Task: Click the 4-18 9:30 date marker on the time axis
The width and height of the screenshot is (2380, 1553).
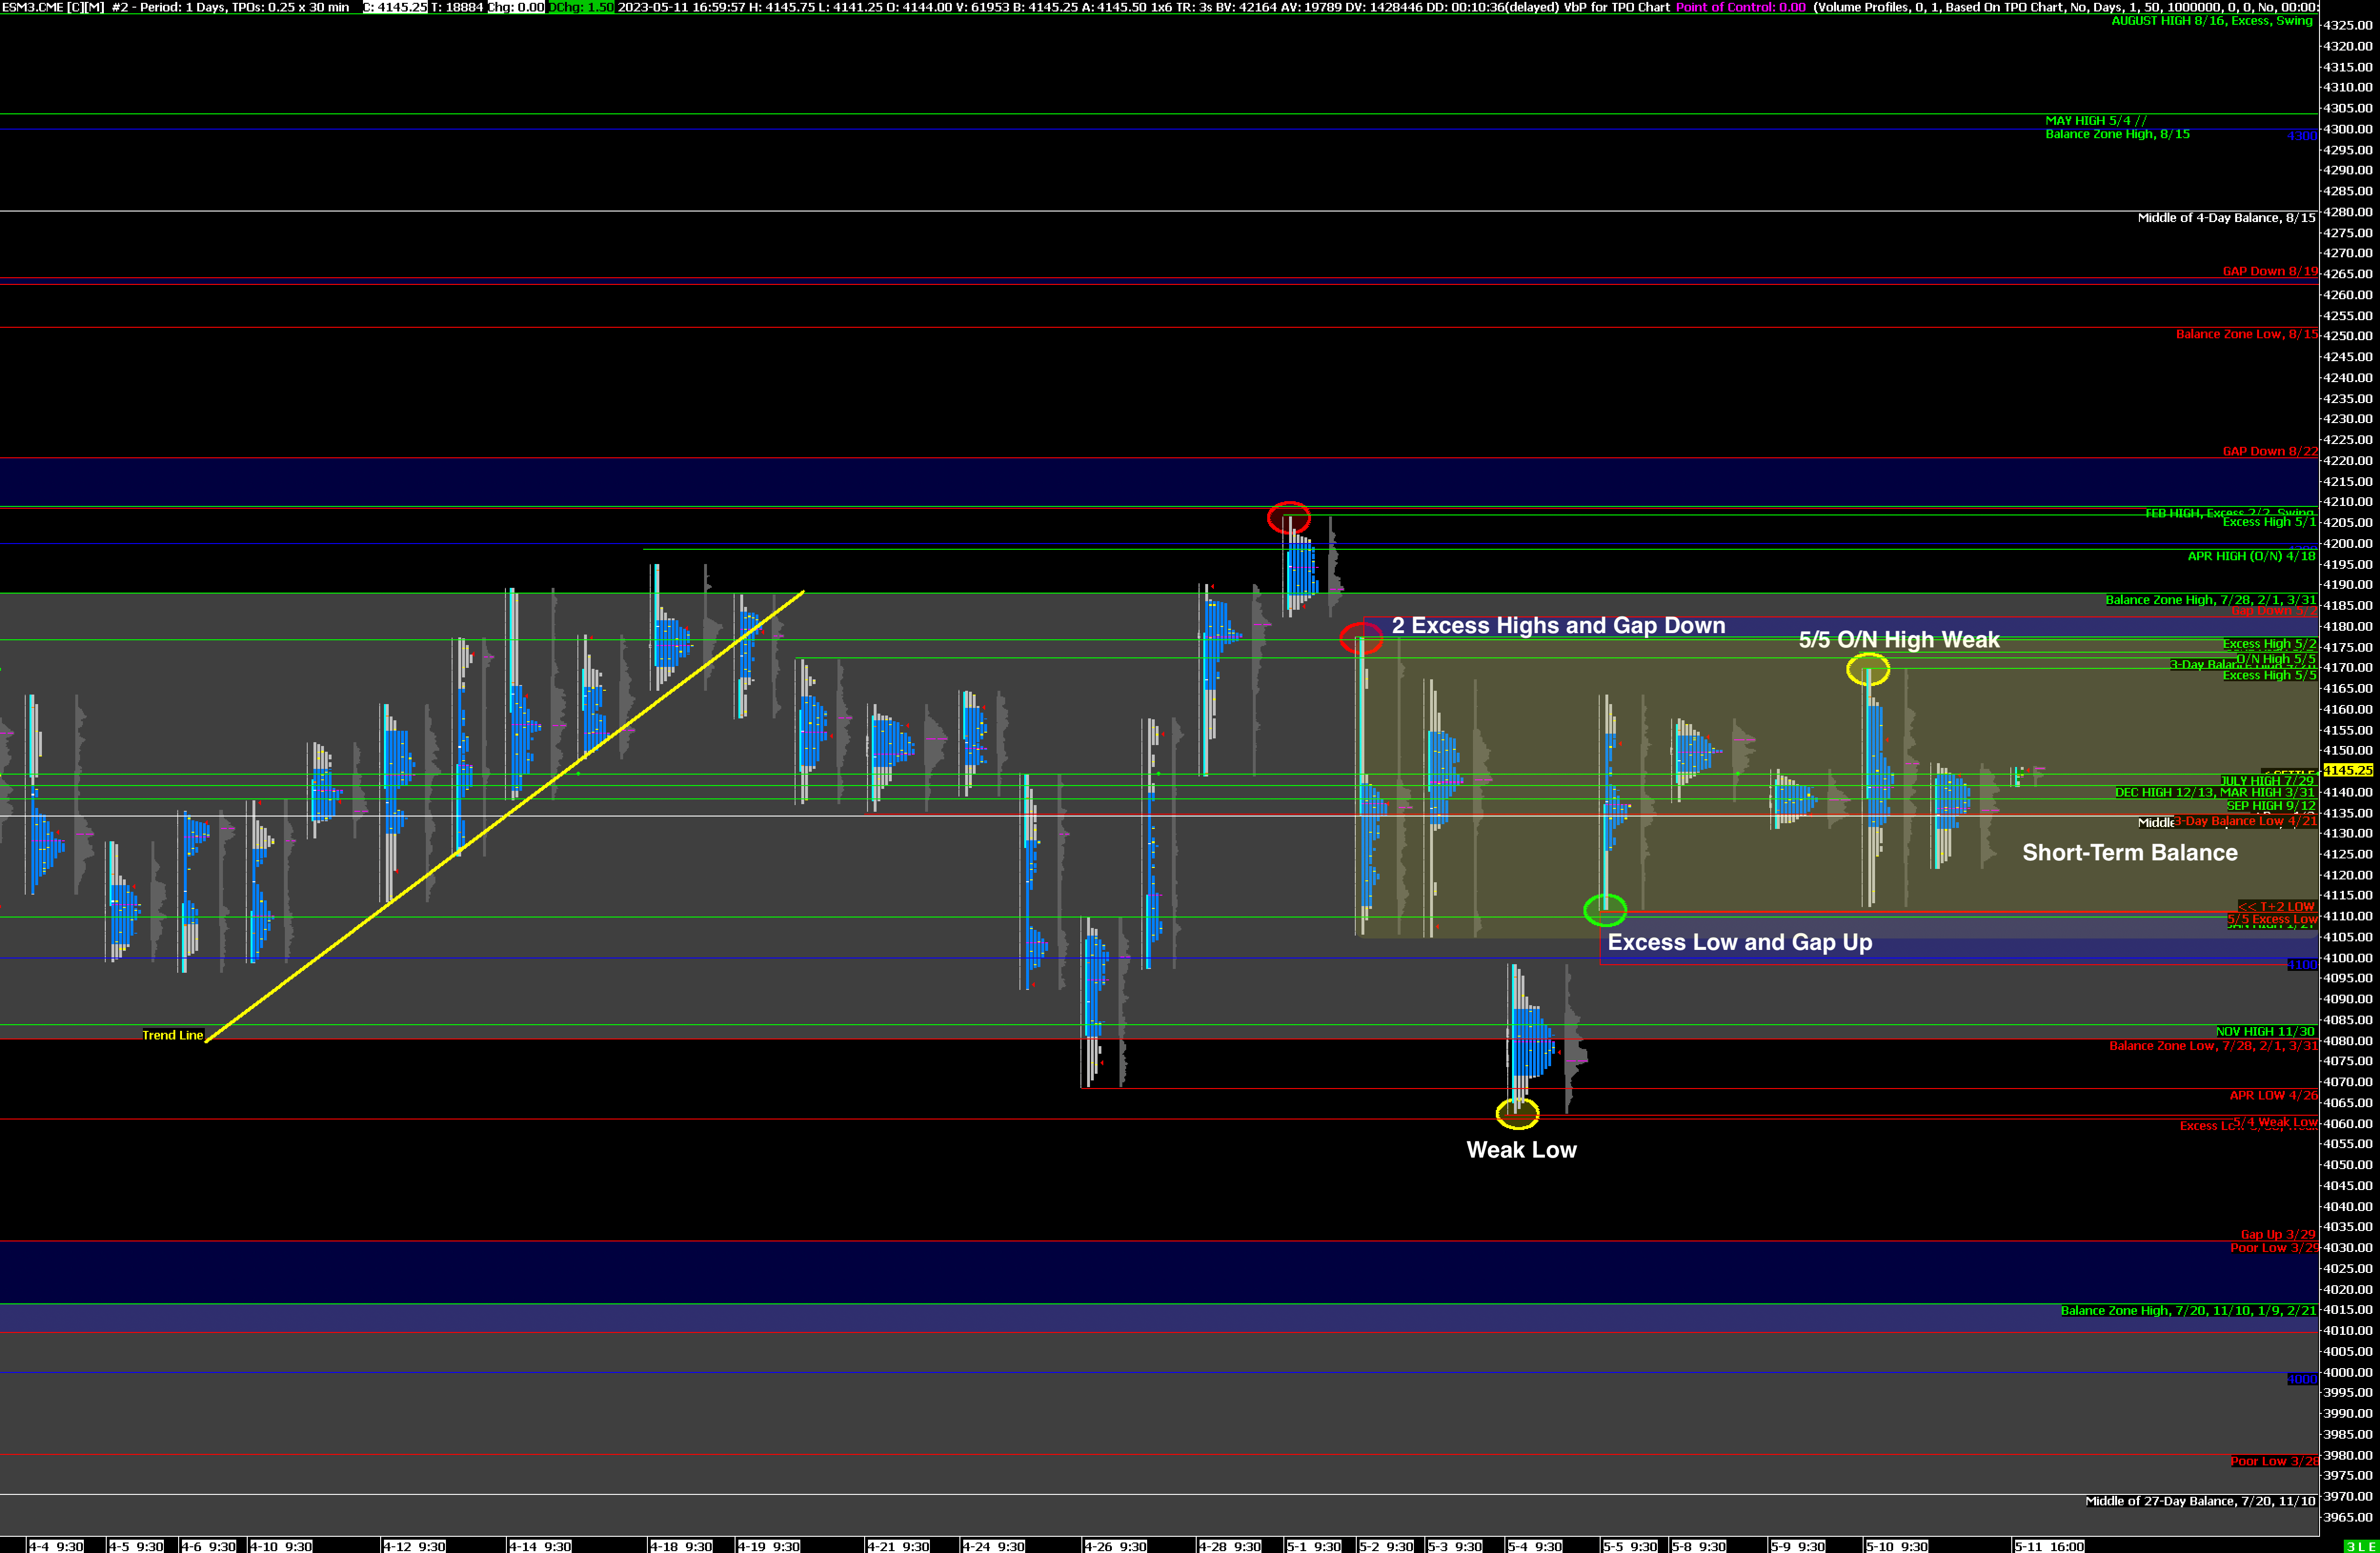Action: [682, 1546]
